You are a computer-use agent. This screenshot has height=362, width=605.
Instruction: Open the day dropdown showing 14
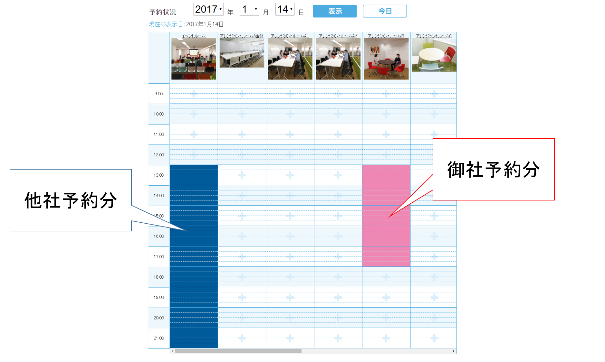pos(285,9)
